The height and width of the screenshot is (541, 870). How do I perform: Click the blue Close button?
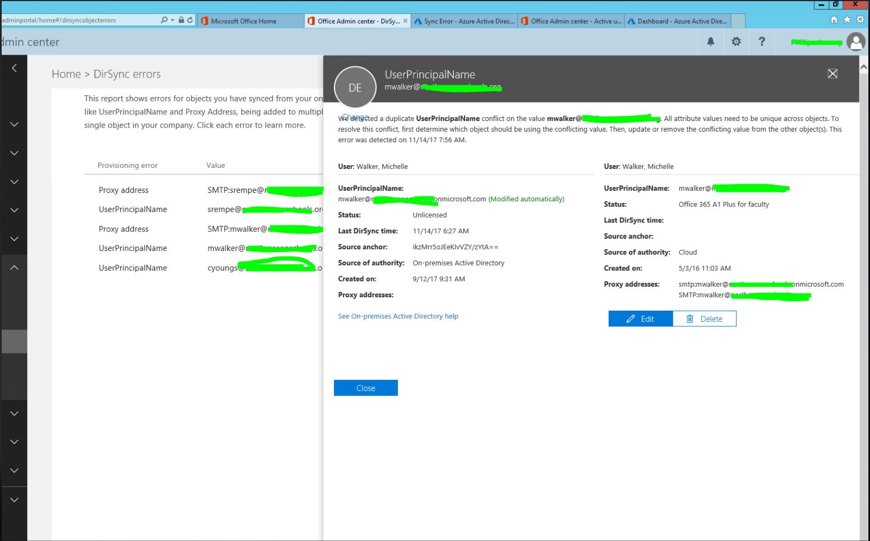(x=366, y=388)
